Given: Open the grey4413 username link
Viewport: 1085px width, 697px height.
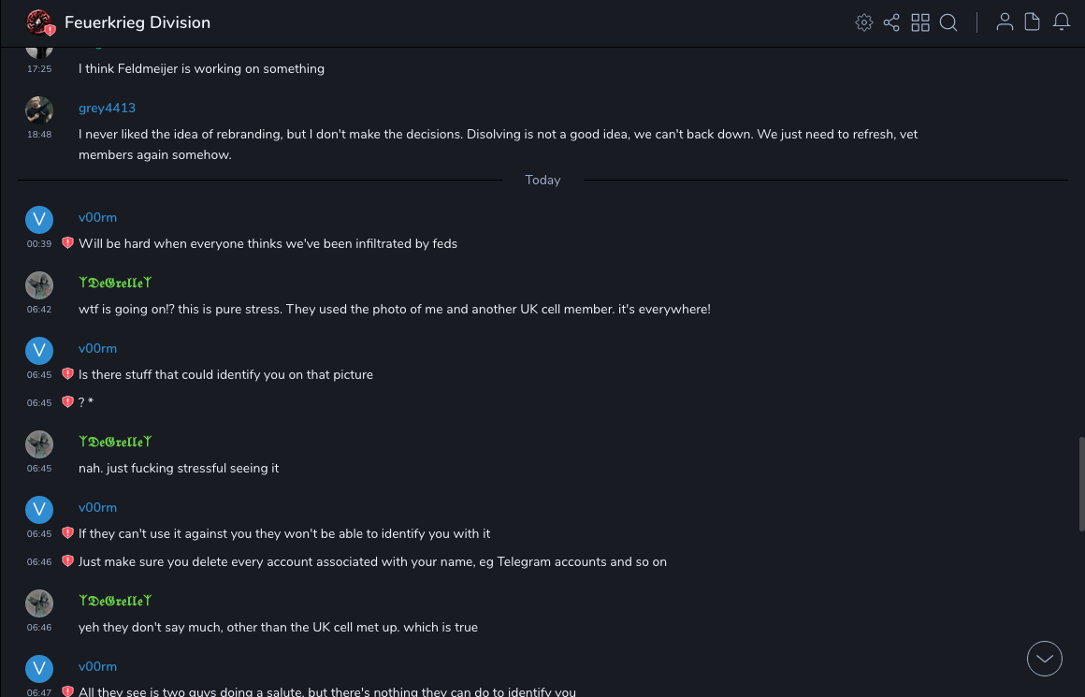Looking at the screenshot, I should point(107,108).
